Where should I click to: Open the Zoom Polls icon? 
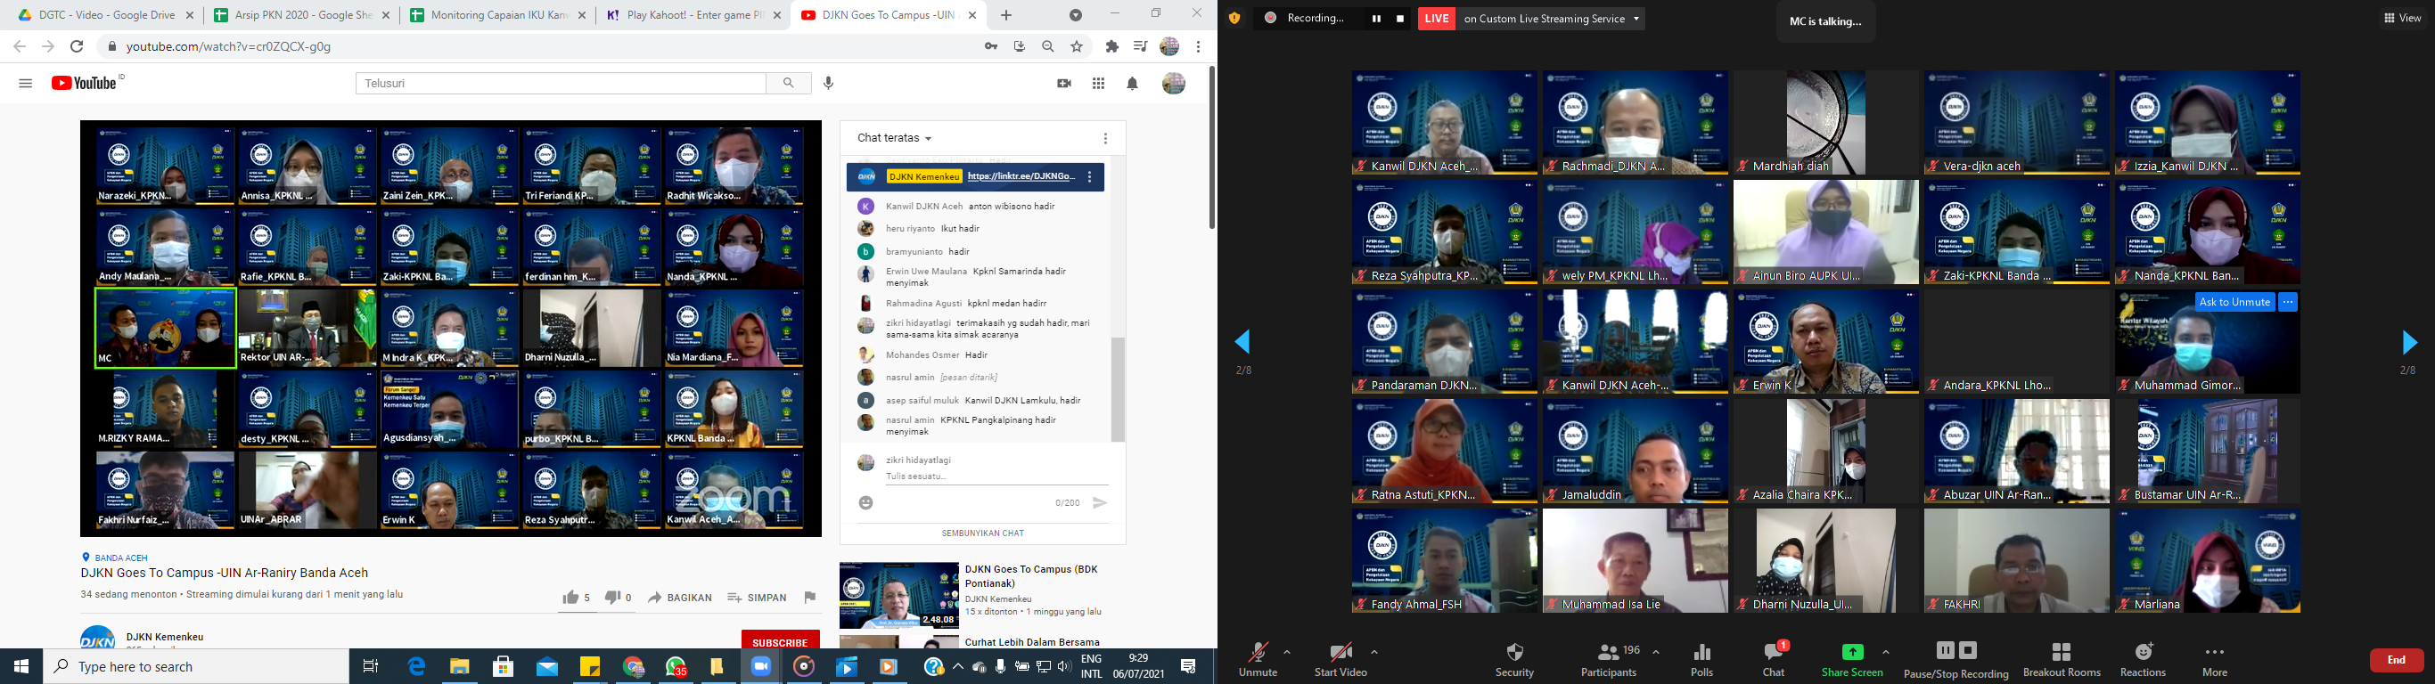pos(1701,653)
